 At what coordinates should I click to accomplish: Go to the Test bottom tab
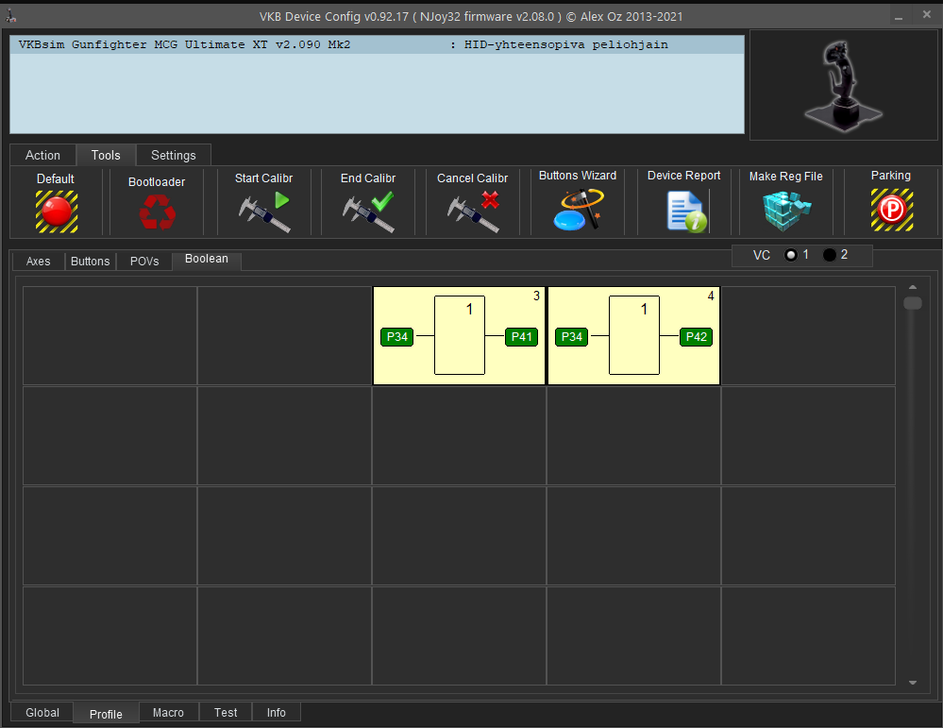226,712
